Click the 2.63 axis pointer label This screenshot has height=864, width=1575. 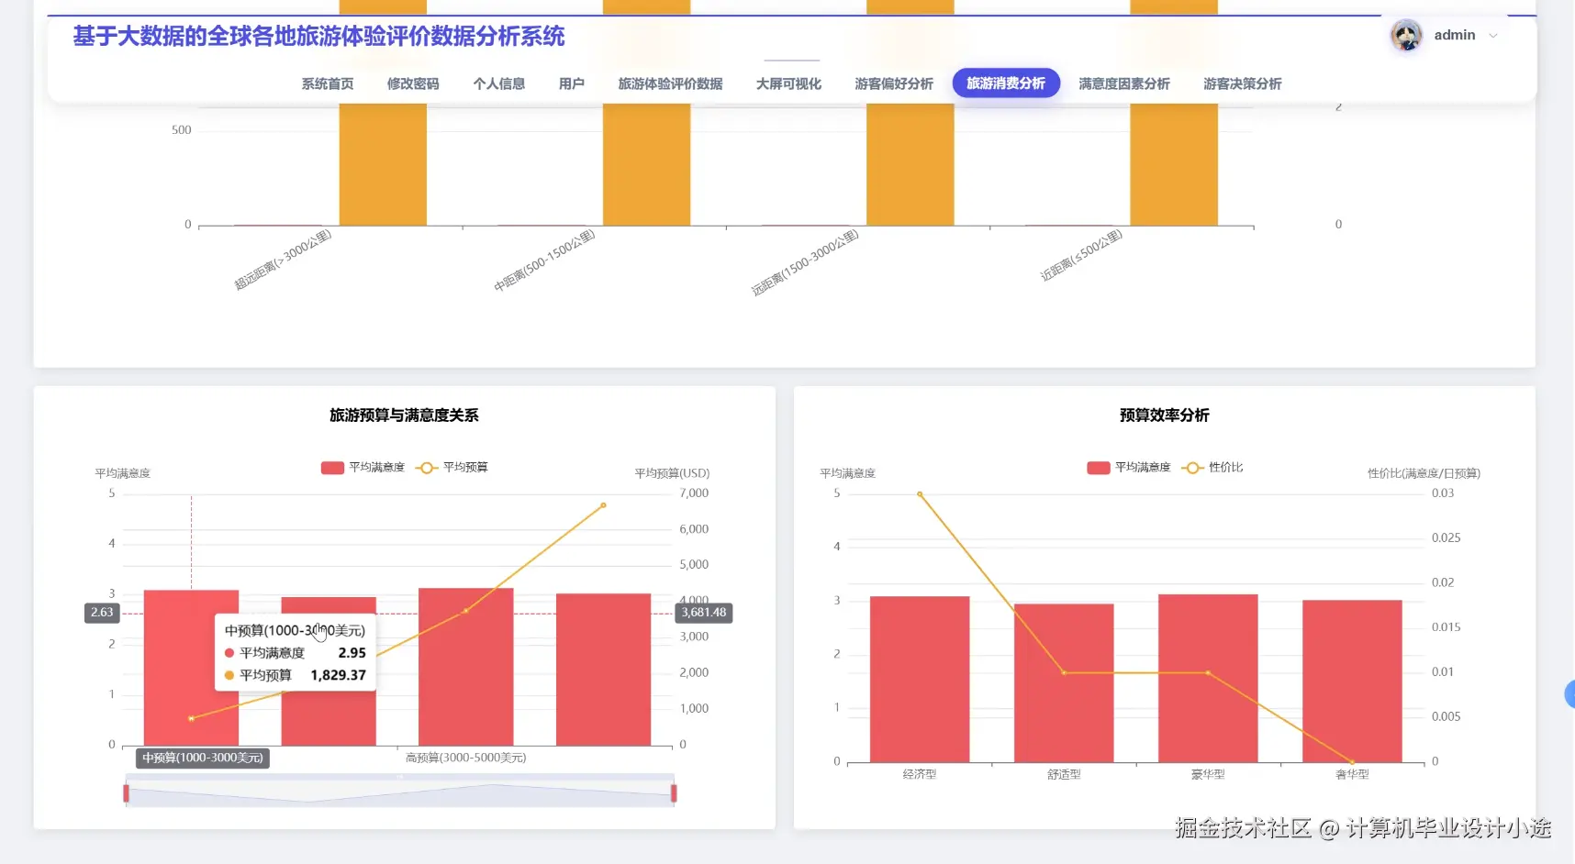[102, 613]
